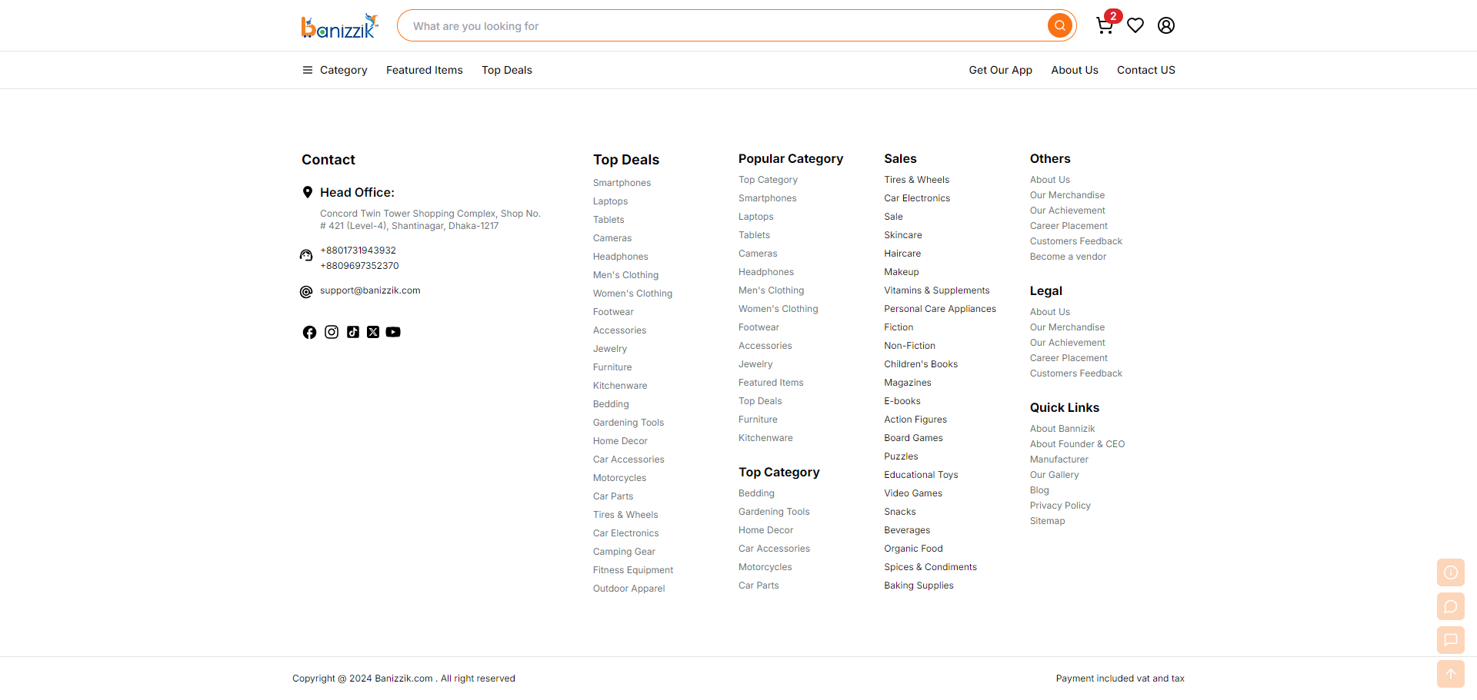Visit the Facebook social icon
This screenshot has width=1477, height=700.
(x=309, y=332)
